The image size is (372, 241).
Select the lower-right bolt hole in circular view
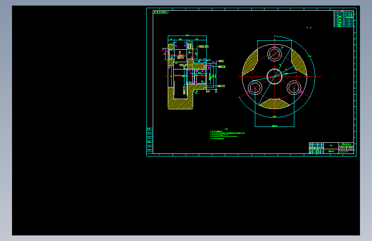tap(294, 87)
